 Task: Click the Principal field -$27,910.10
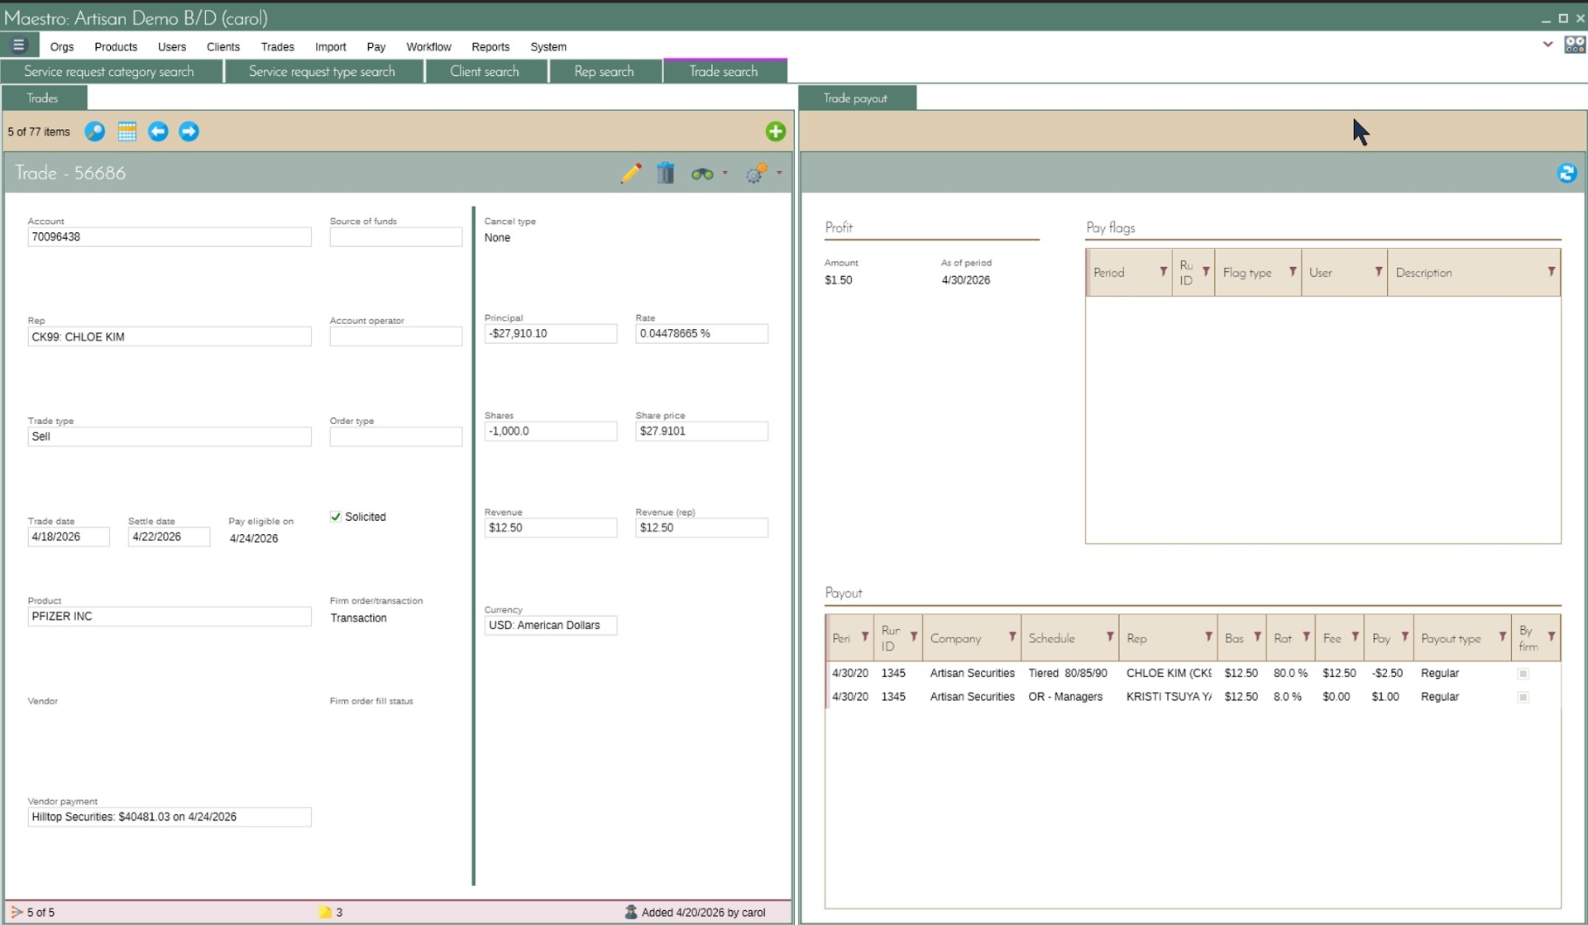pos(551,334)
